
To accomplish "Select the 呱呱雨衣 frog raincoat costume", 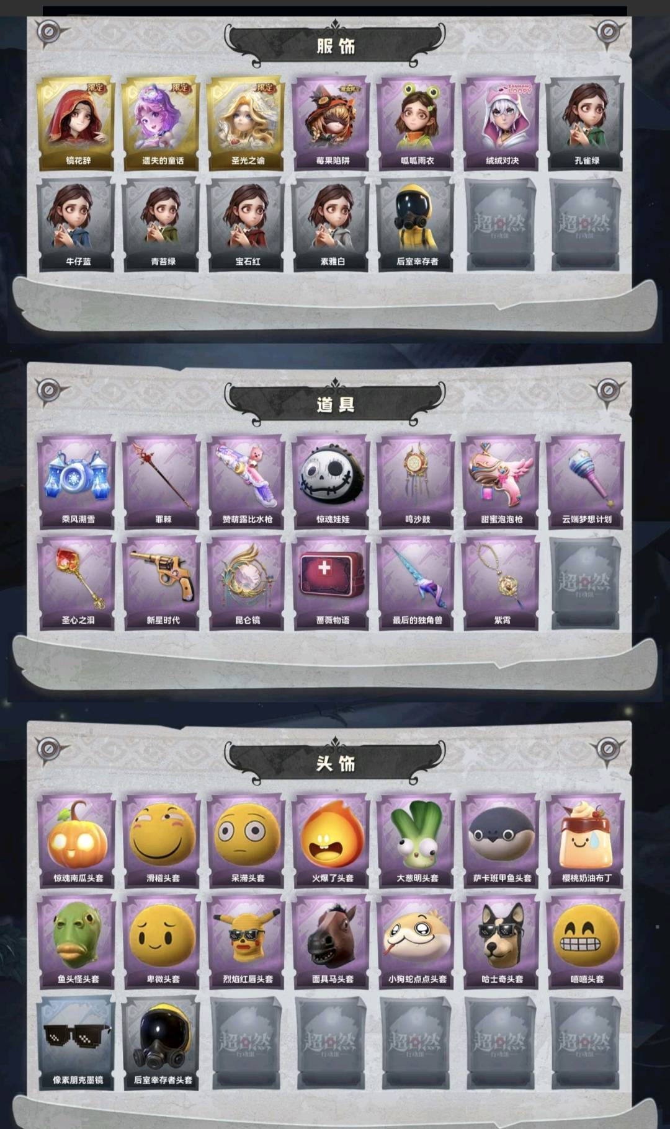I will coord(416,124).
